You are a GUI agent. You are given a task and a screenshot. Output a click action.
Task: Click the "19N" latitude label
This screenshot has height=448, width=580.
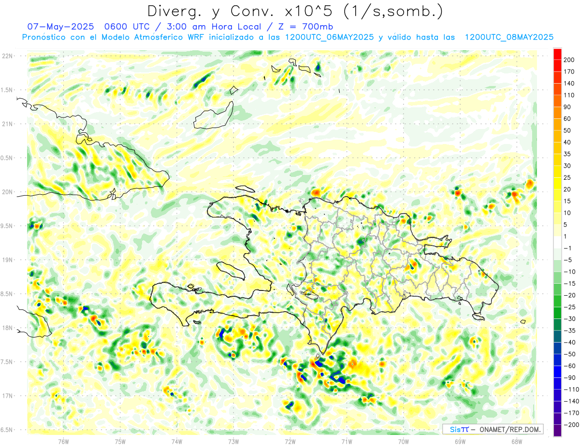7,260
